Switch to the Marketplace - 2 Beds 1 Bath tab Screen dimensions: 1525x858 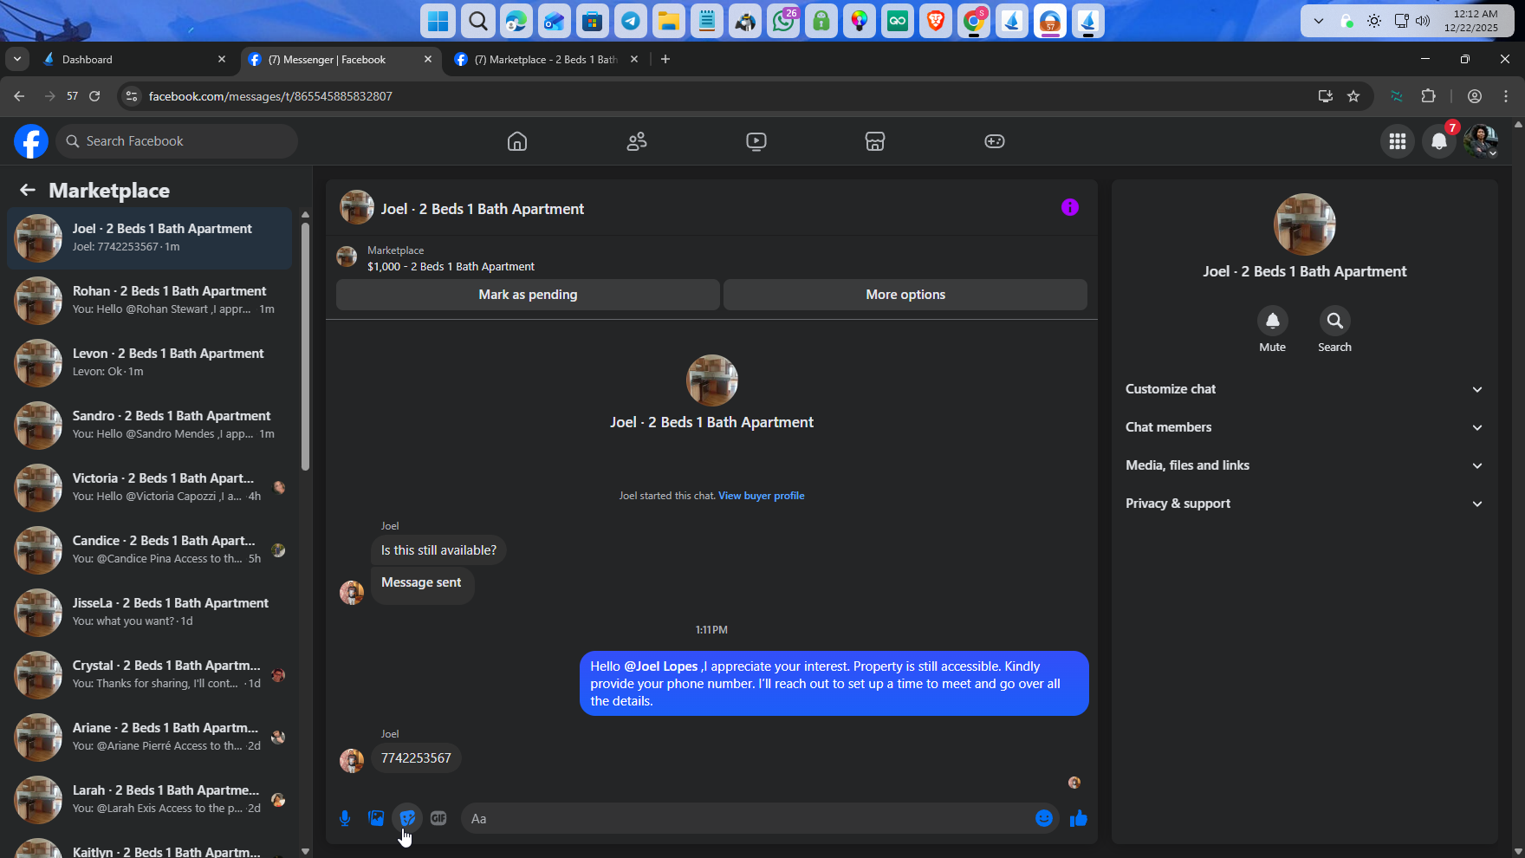(x=547, y=59)
